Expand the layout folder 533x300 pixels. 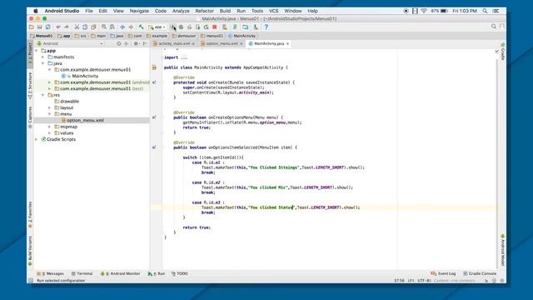tap(50, 107)
